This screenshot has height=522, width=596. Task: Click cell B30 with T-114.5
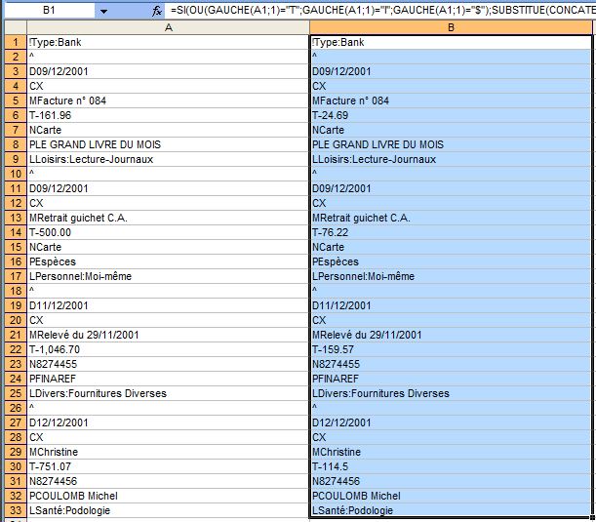click(x=451, y=466)
